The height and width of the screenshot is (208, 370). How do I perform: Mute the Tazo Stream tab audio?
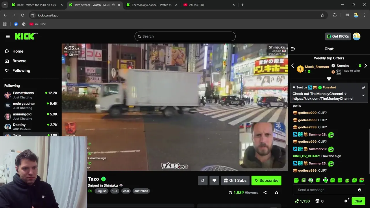click(113, 5)
